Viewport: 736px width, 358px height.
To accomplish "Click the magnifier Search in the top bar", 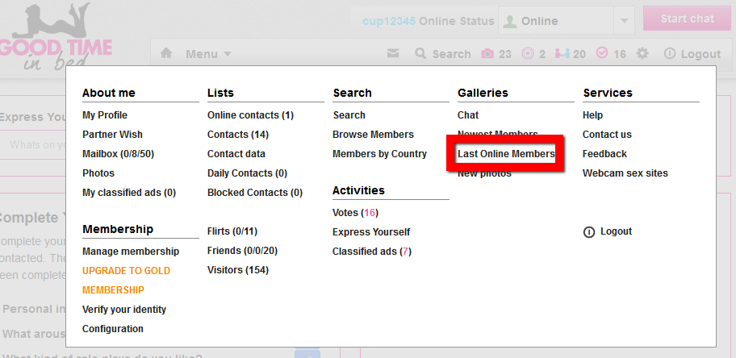I will [x=442, y=54].
